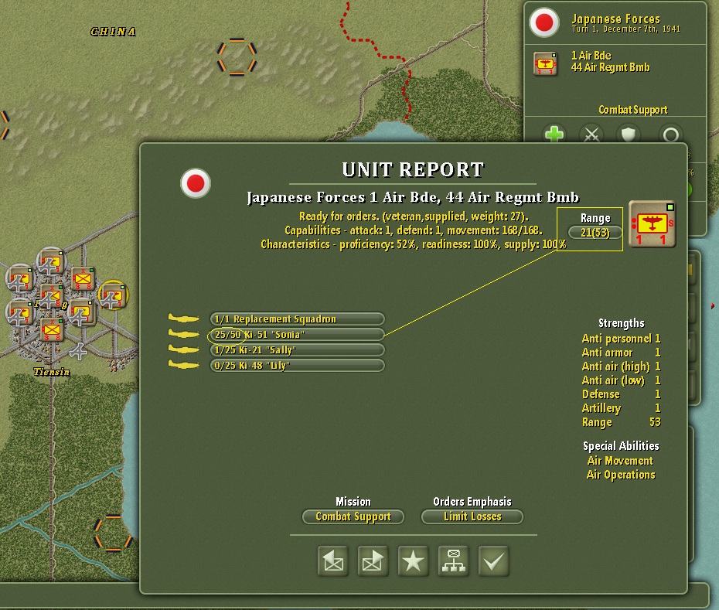Click "Air Movement" special ability
This screenshot has width=719, height=610.
[620, 461]
